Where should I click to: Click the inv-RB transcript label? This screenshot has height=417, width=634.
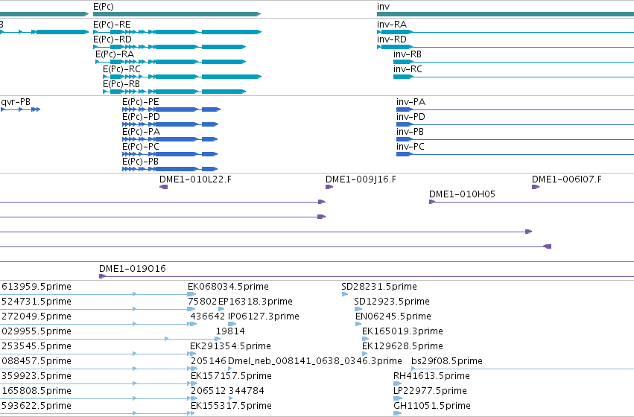pyautogui.click(x=408, y=54)
